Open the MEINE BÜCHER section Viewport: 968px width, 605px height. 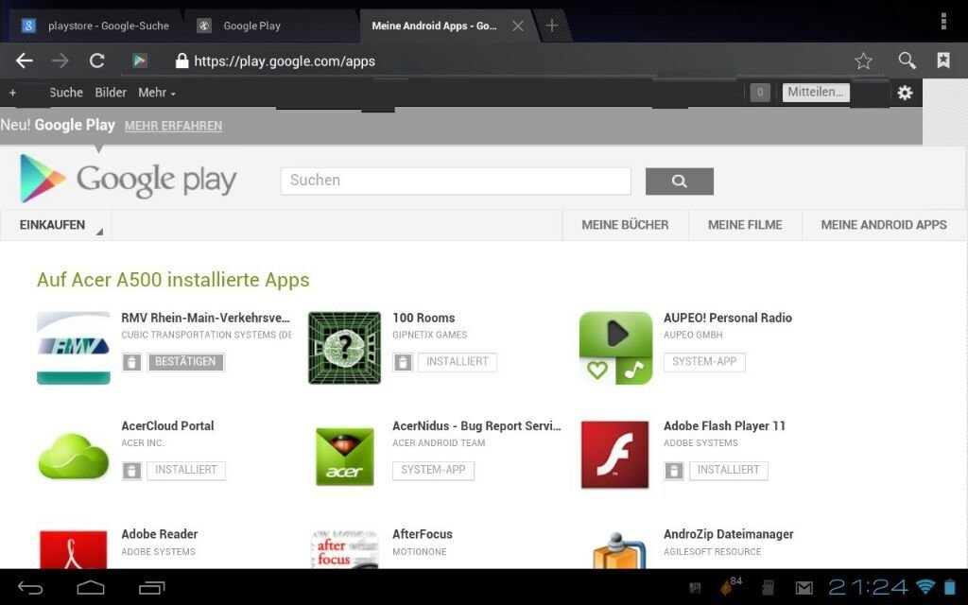pyautogui.click(x=625, y=225)
